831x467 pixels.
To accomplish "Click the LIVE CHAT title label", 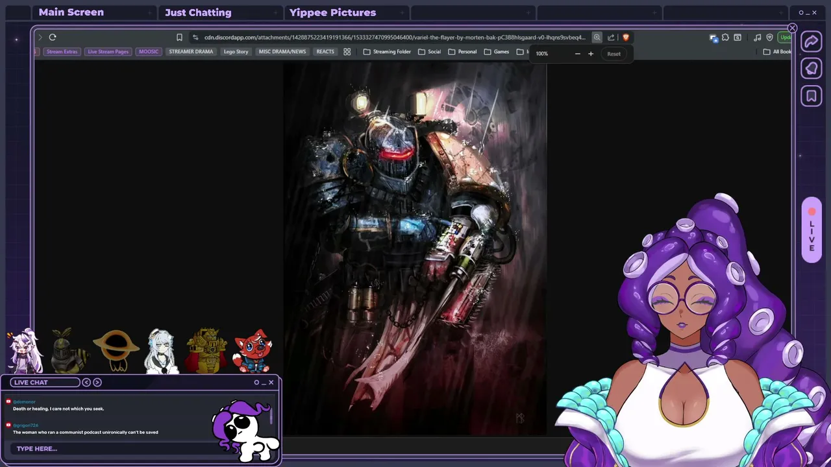I will point(45,382).
